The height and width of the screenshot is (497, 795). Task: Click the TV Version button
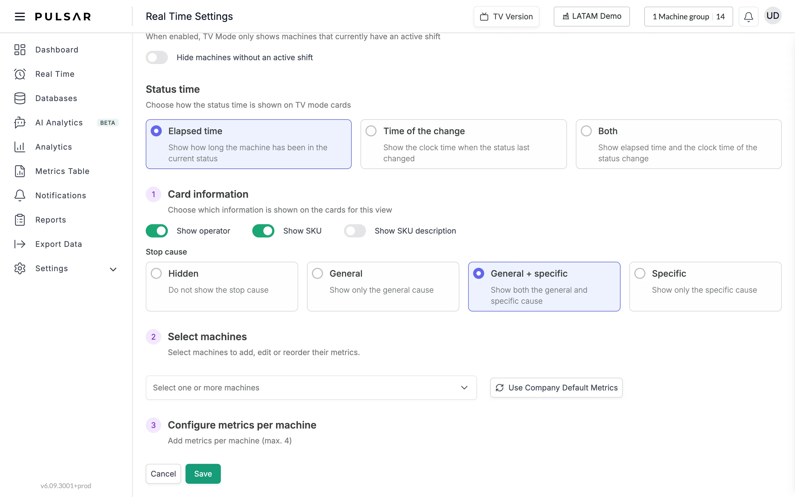click(506, 17)
